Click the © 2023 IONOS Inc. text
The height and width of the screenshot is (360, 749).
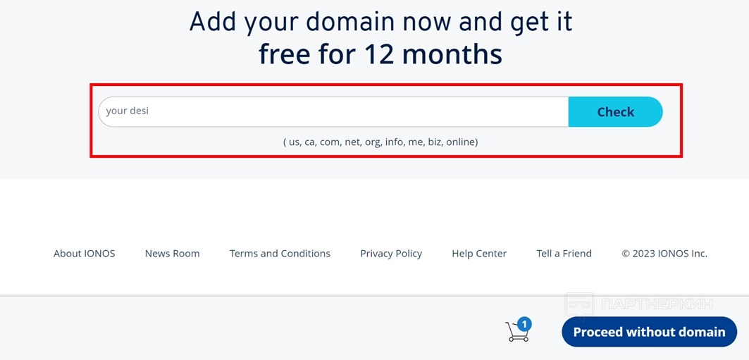pyautogui.click(x=664, y=254)
